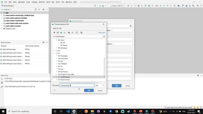Click Windows taskbar search box
Screen dimensions: 203x114
tap(29, 111)
